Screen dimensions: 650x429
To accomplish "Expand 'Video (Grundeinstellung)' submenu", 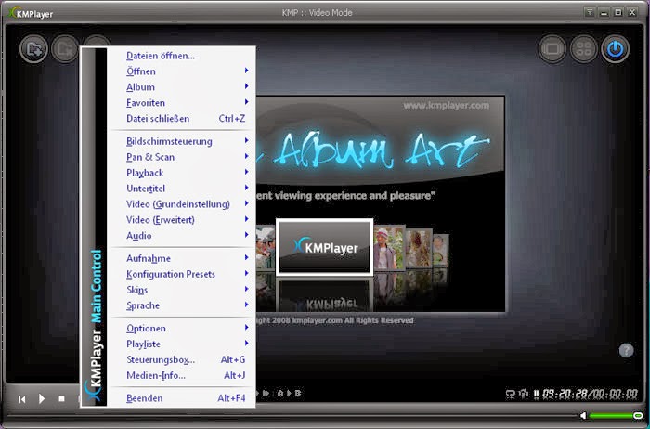I will tap(182, 204).
